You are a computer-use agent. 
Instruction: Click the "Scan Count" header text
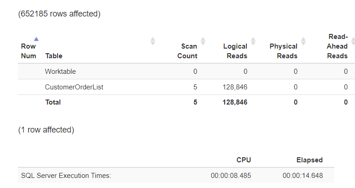tap(189, 51)
